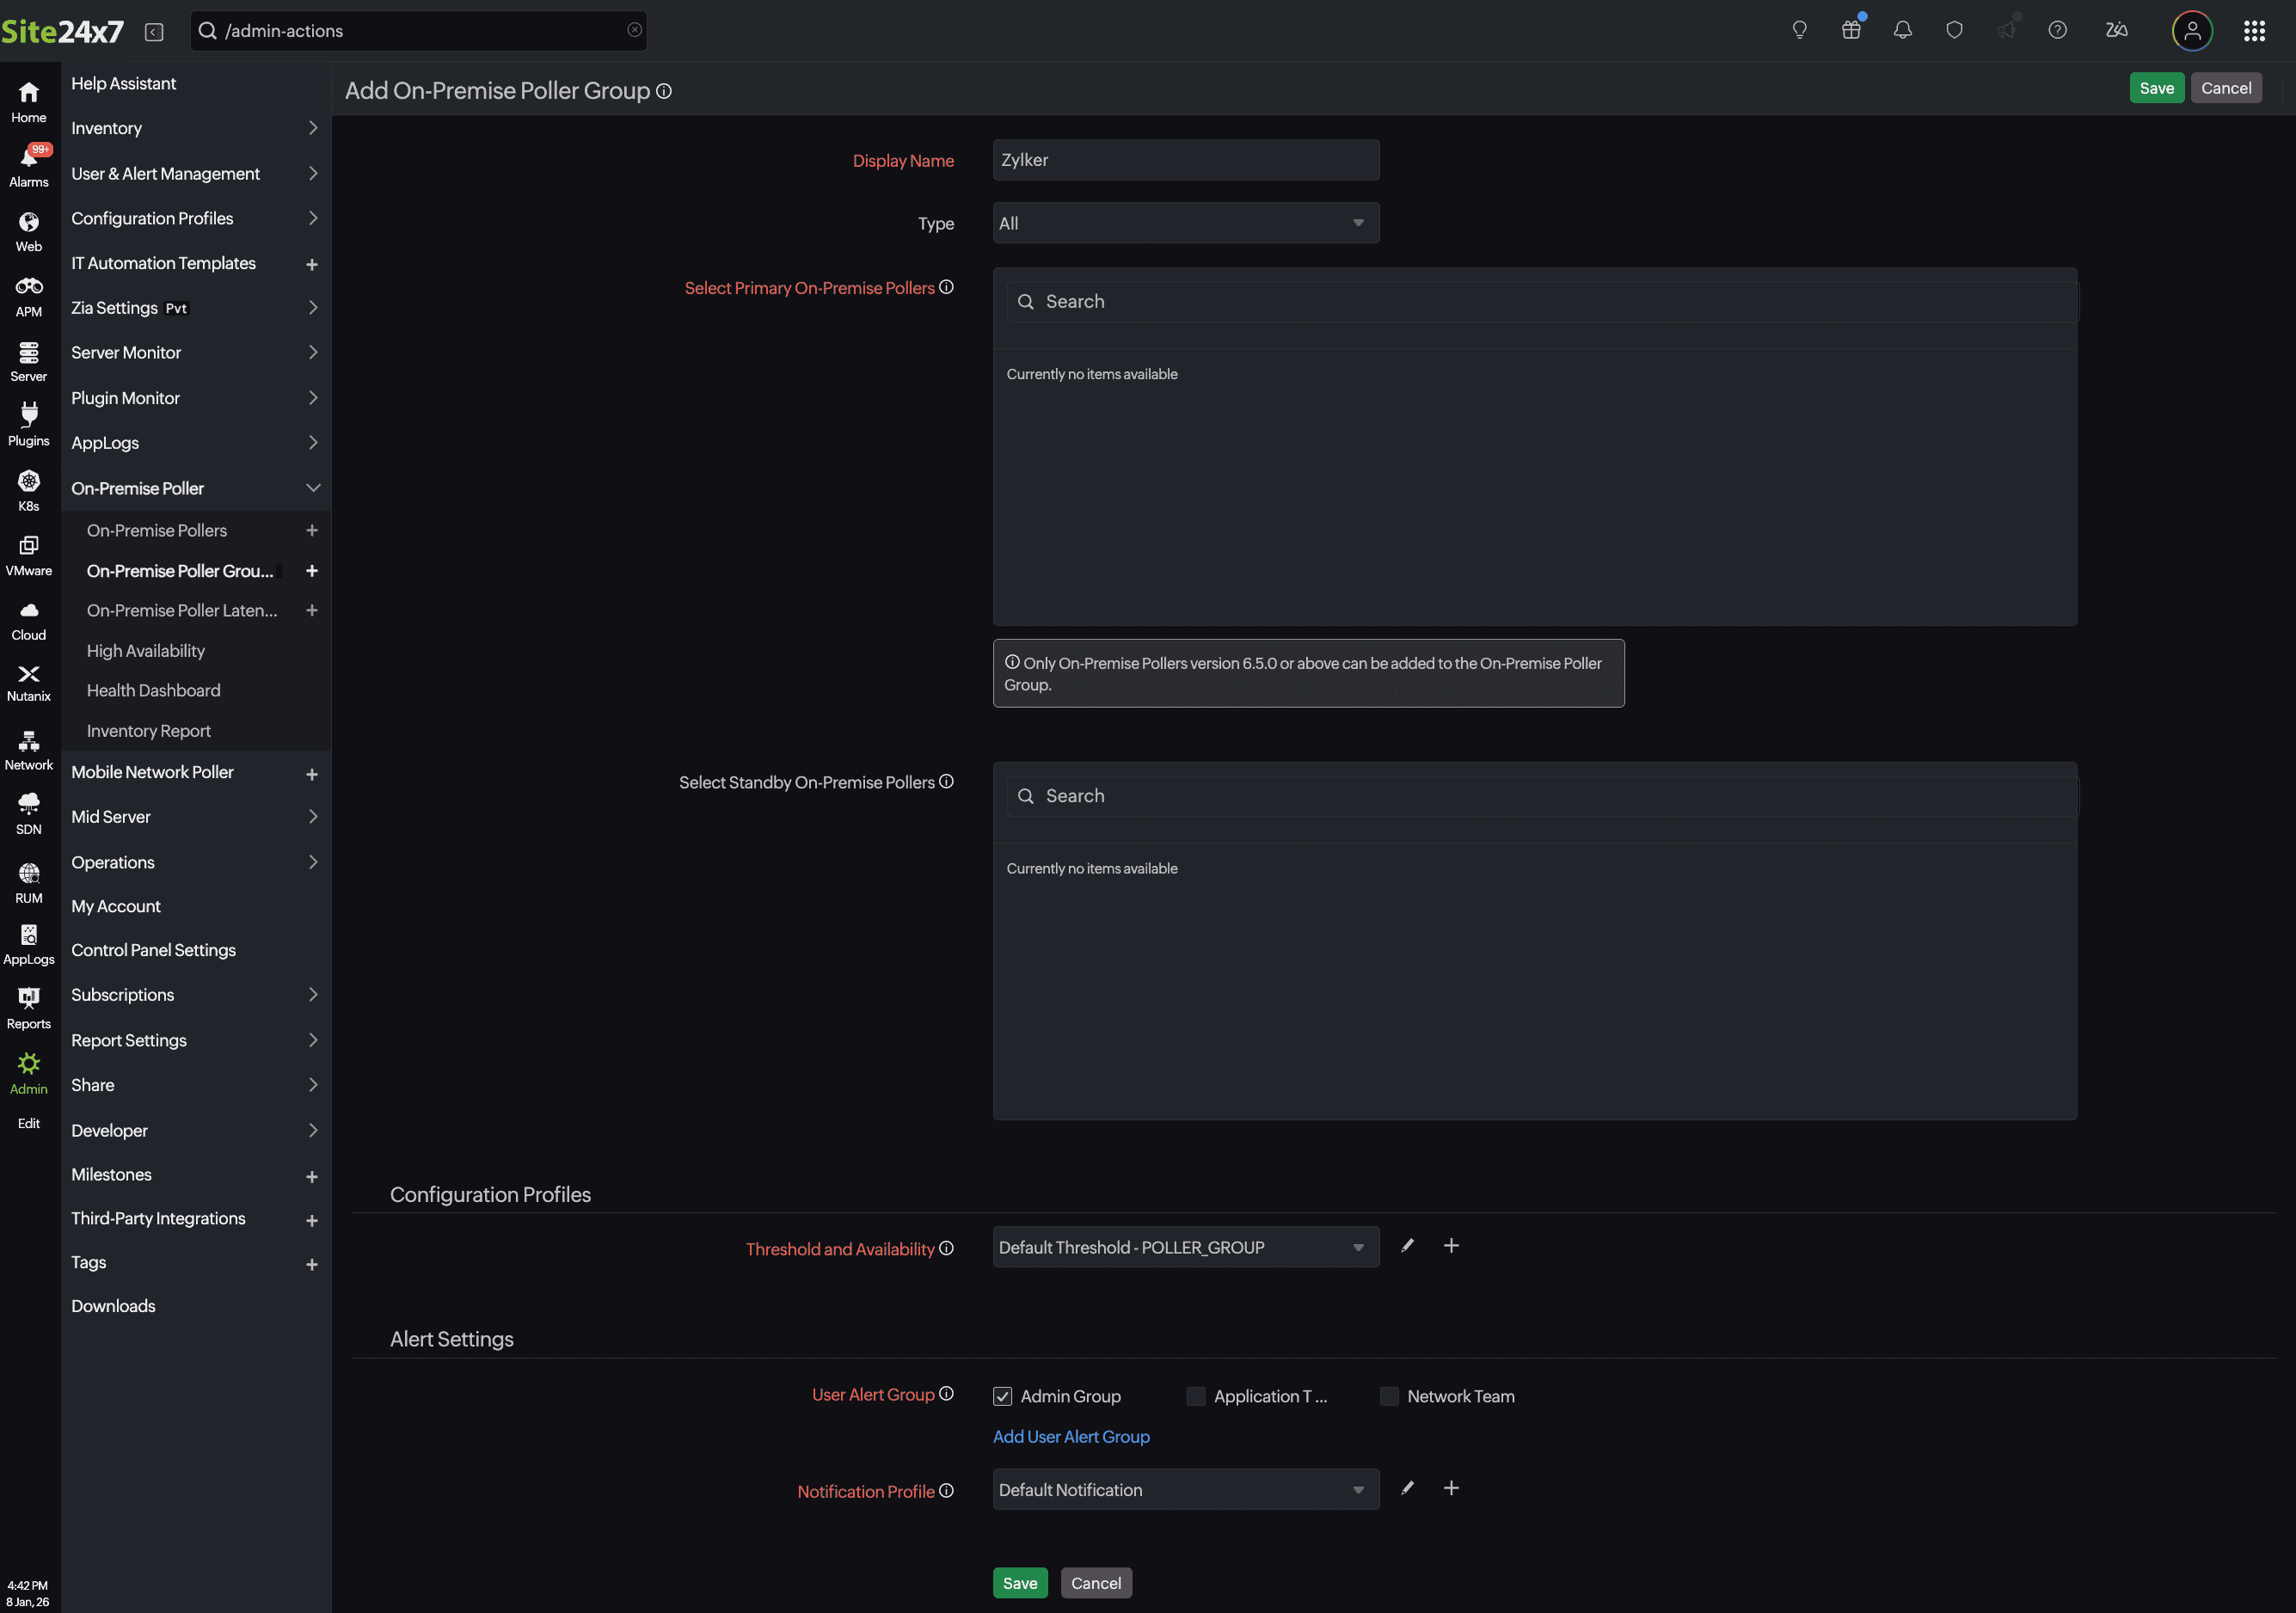Check the Network Team checkbox
This screenshot has height=1613, width=2296.
point(1389,1396)
